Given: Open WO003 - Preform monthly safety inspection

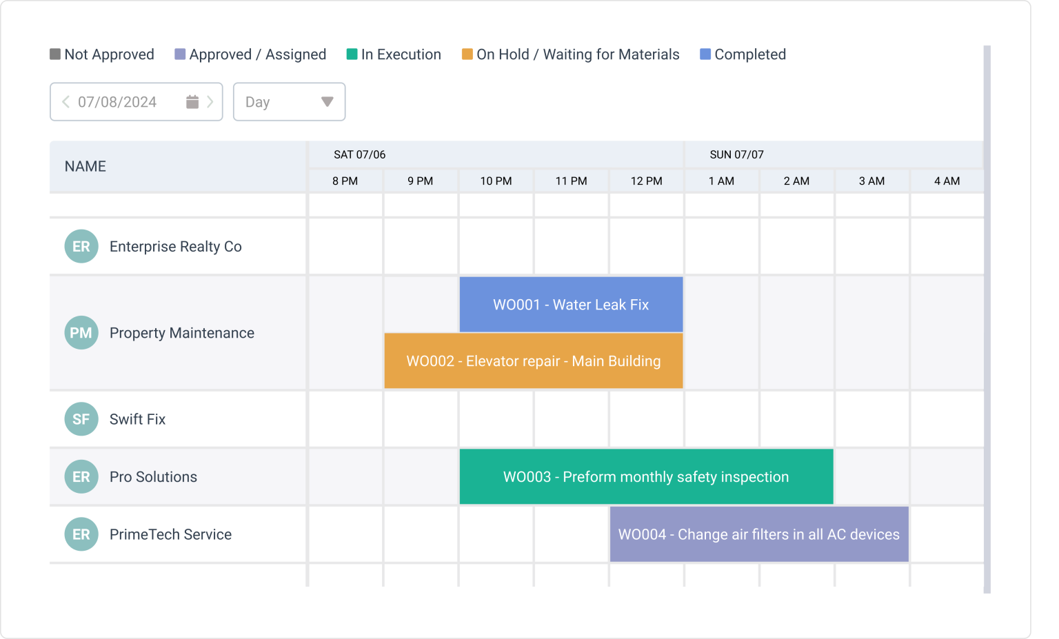Looking at the screenshot, I should click(x=645, y=476).
